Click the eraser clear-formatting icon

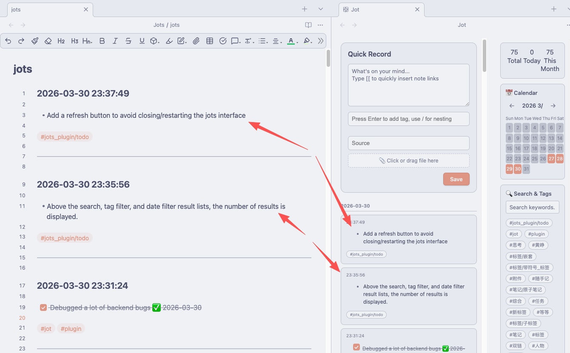[48, 41]
